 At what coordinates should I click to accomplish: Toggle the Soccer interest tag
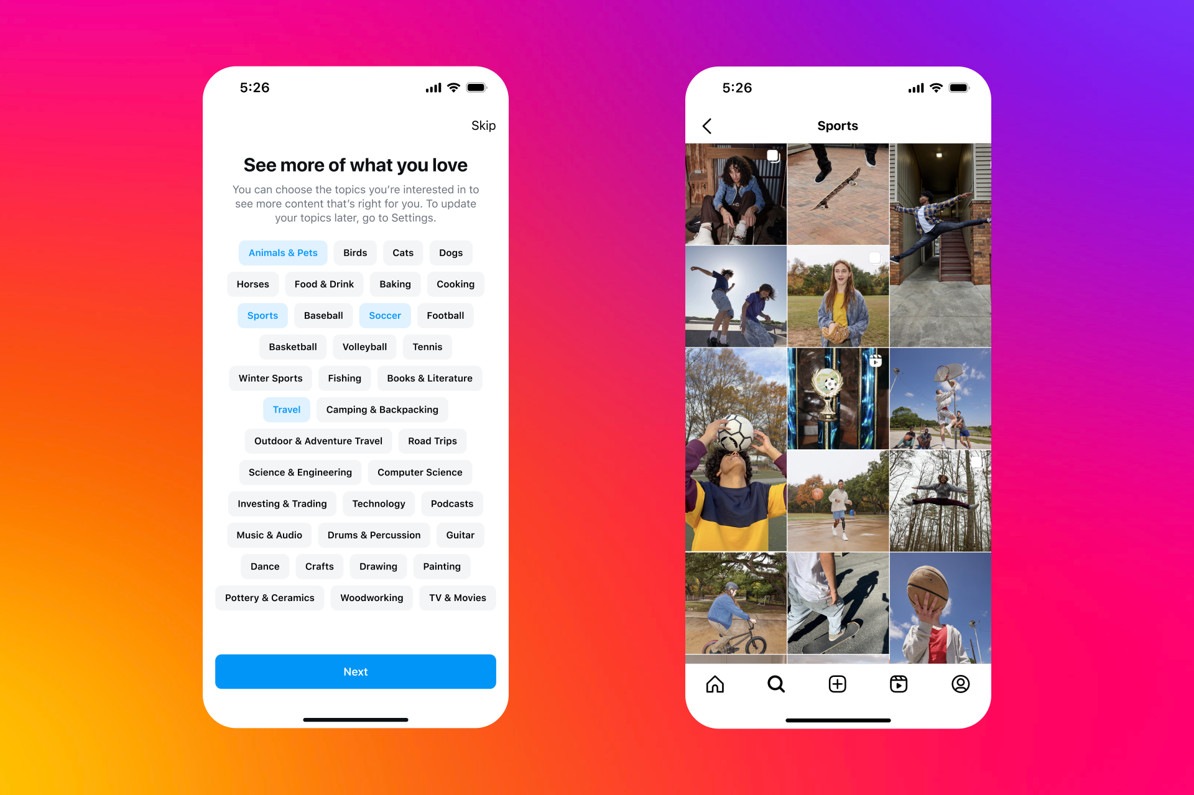click(384, 315)
